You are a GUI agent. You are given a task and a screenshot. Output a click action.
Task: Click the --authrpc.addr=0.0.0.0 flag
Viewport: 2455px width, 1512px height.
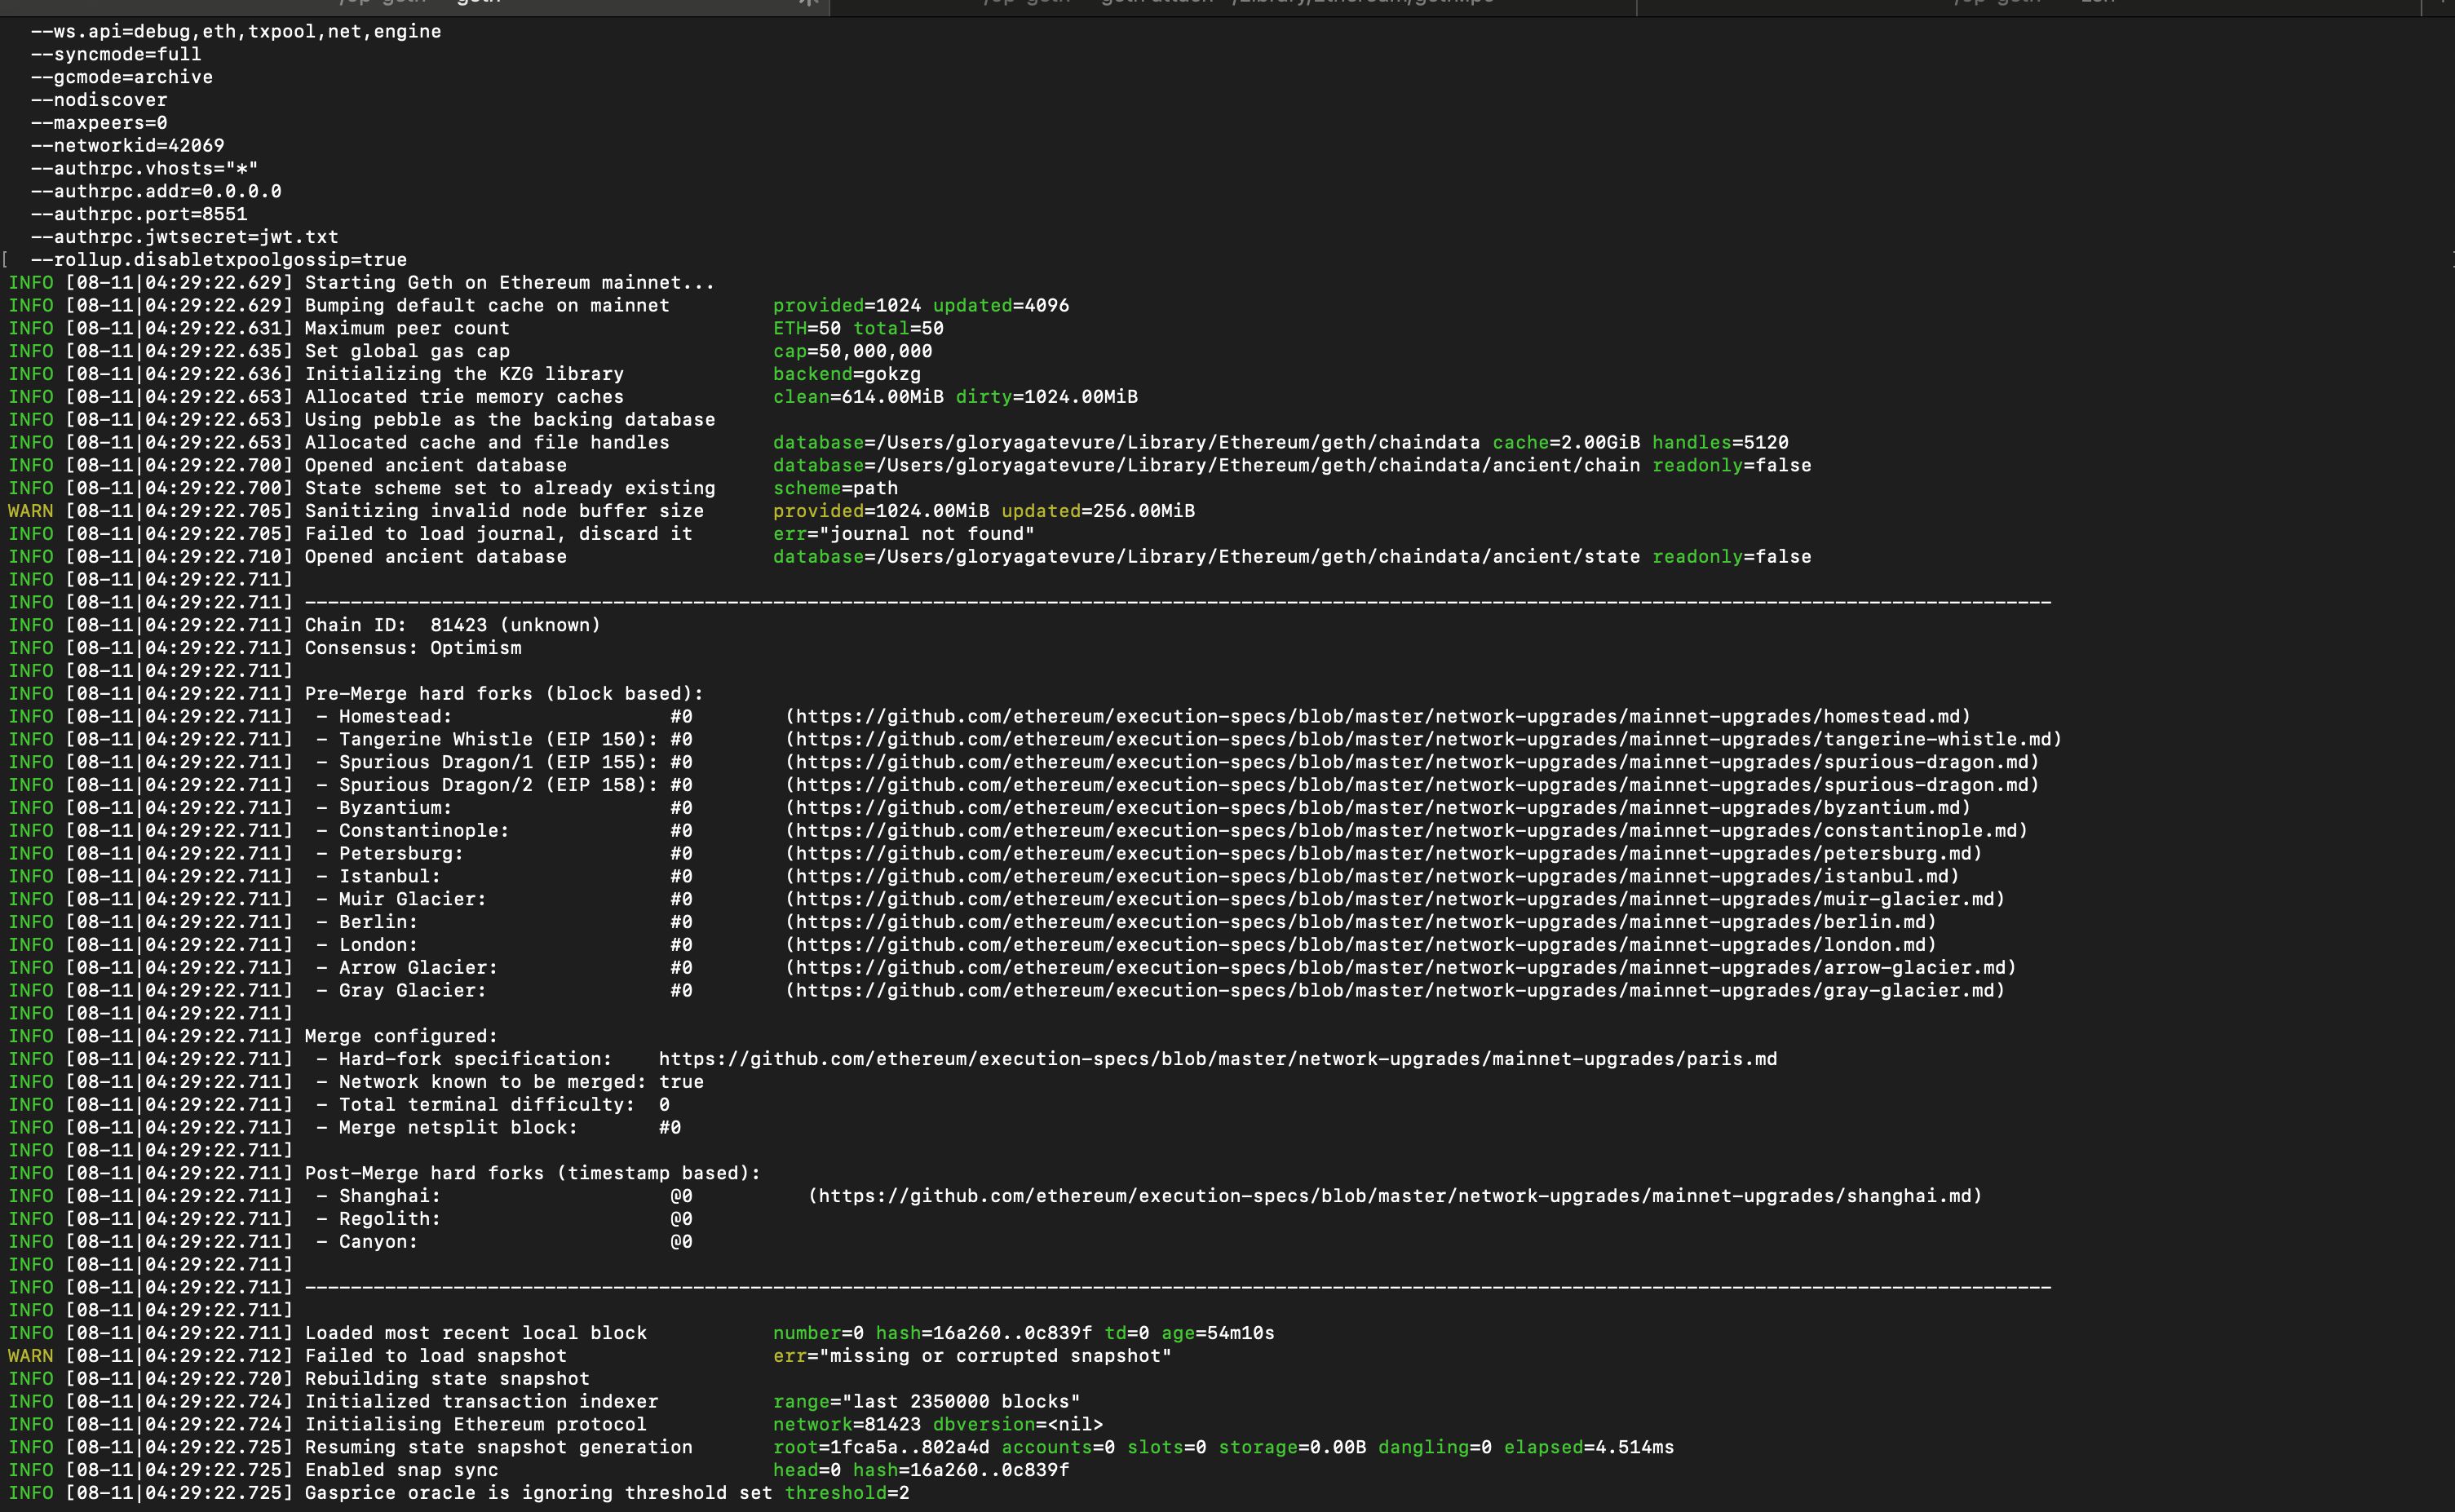(156, 191)
